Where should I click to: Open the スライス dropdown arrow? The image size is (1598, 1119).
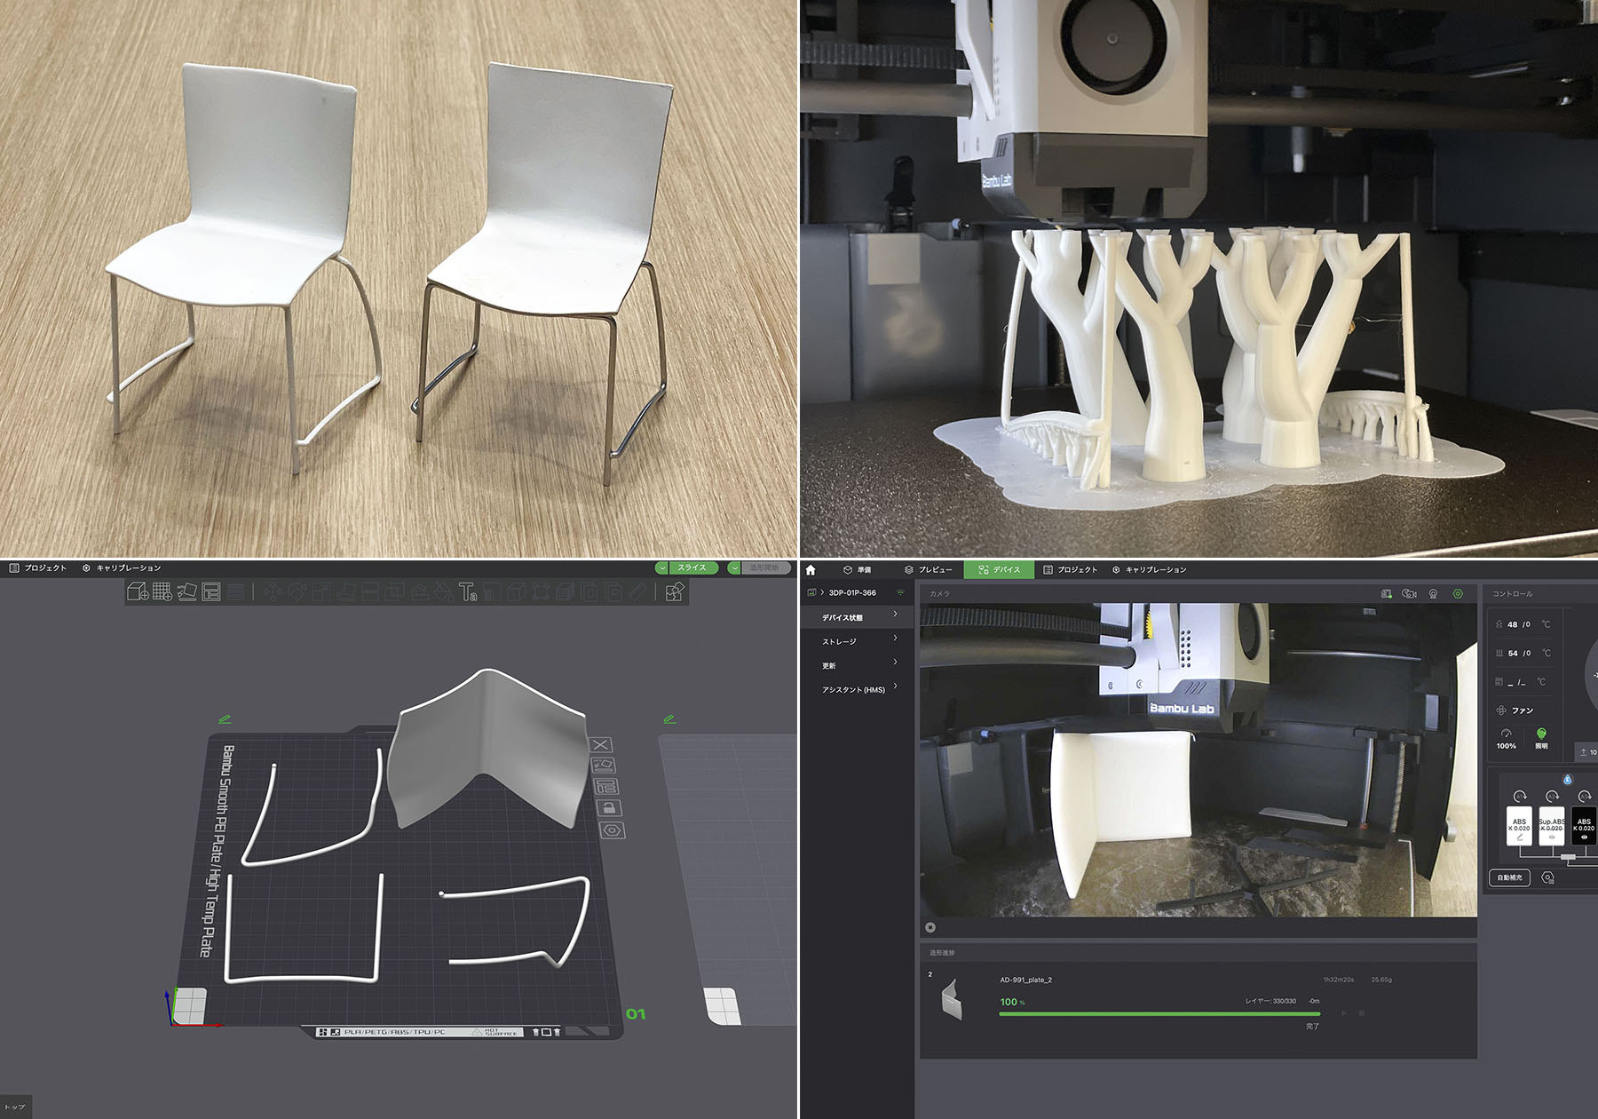pos(662,568)
